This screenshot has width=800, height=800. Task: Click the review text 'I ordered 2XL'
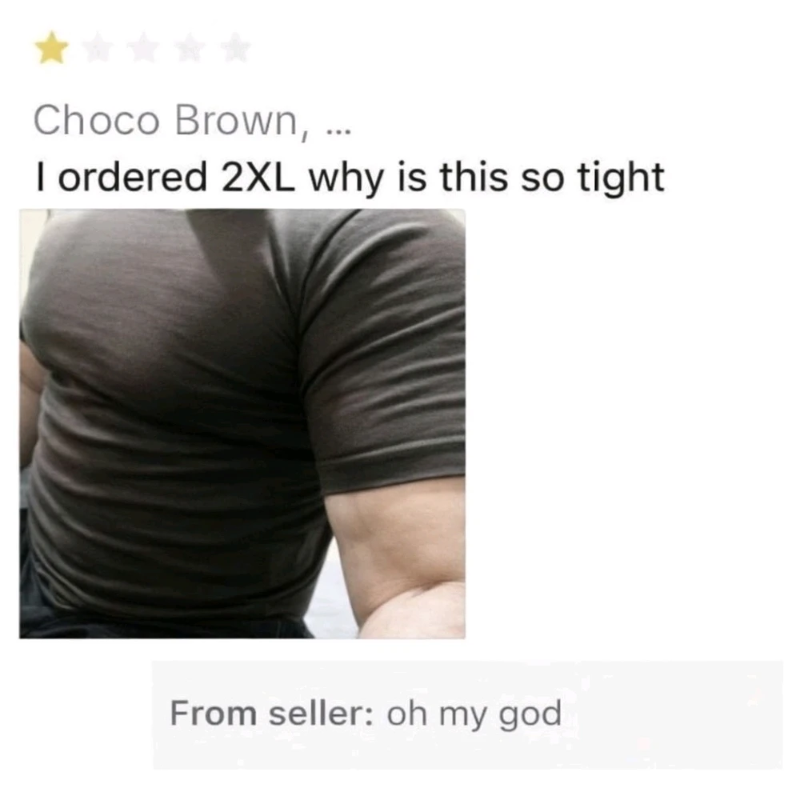coord(166,177)
